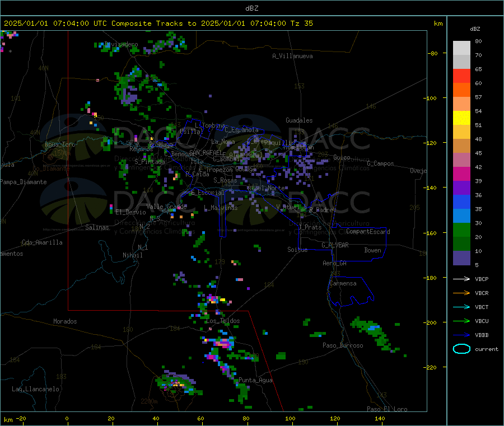Click the 'El_Desvio' map label

coord(130,212)
